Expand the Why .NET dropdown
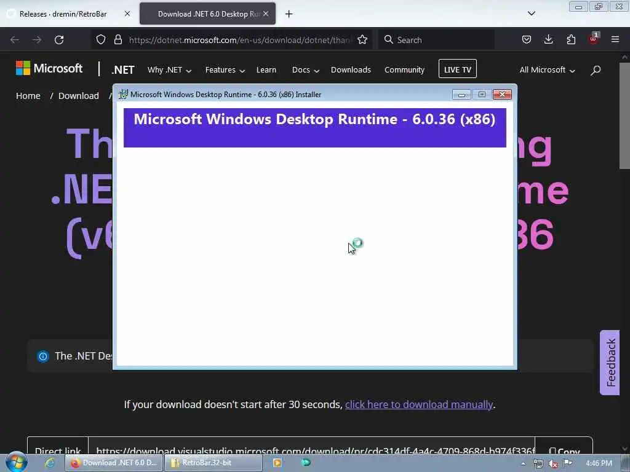Screen dimensions: 630x472 pyautogui.click(x=169, y=70)
